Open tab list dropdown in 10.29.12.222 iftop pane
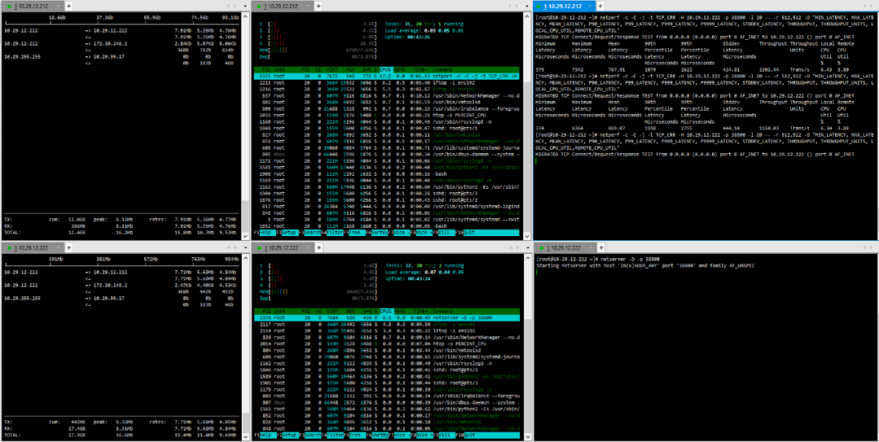 click(244, 248)
